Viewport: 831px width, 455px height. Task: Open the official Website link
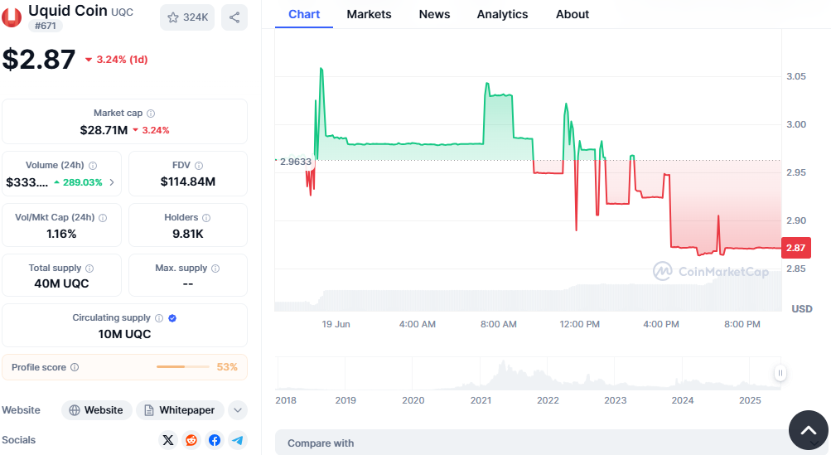(x=97, y=410)
